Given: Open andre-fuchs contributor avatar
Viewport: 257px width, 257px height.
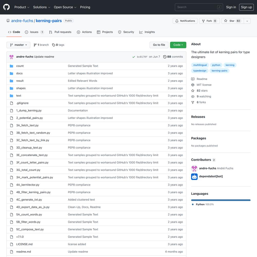Looking at the screenshot, I should coord(194,168).
